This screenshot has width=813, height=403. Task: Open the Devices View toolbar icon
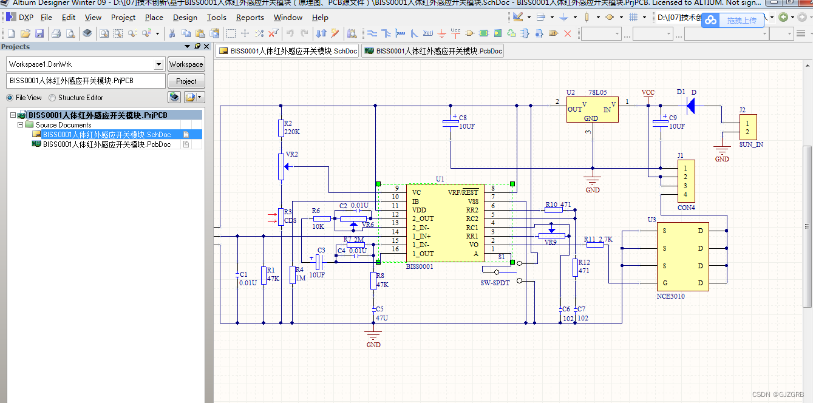pos(87,33)
